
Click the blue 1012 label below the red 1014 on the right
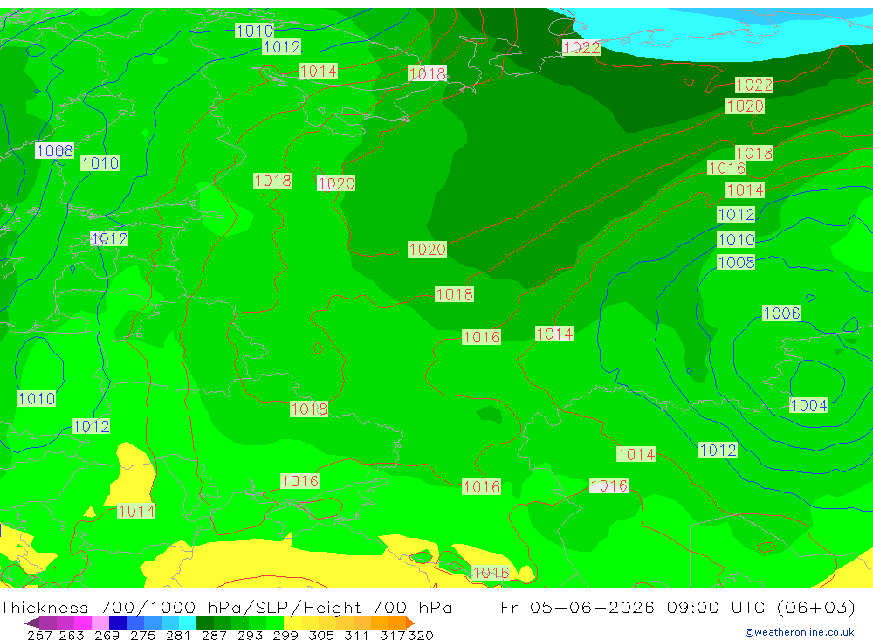point(736,215)
